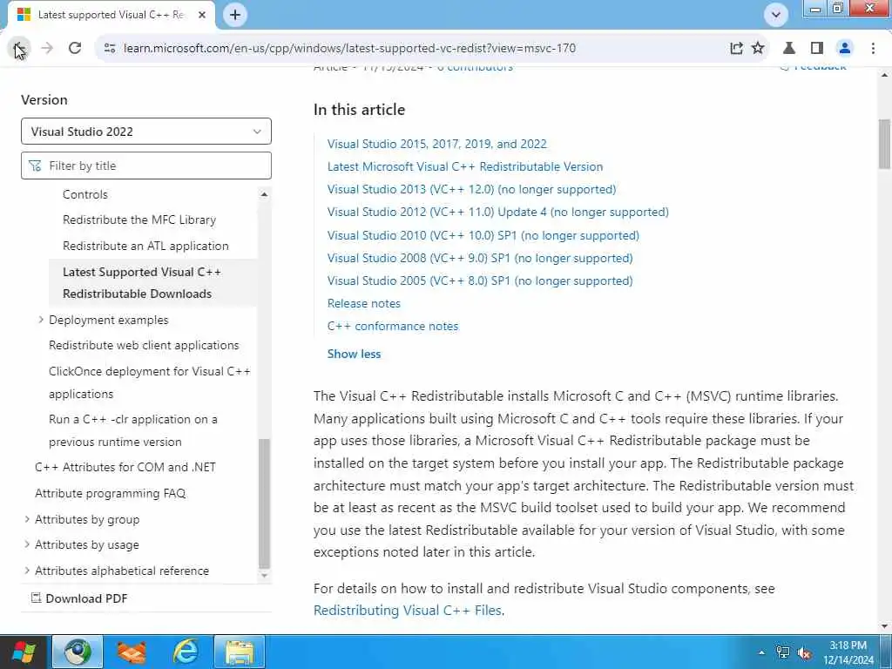Click page scrollbar down arrow

(885, 626)
